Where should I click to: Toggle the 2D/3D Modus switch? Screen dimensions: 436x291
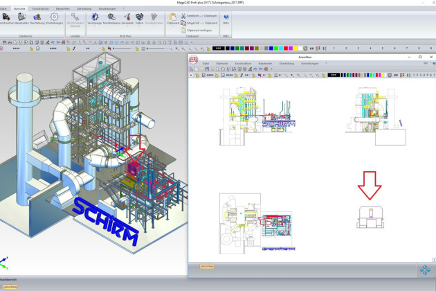point(75,18)
